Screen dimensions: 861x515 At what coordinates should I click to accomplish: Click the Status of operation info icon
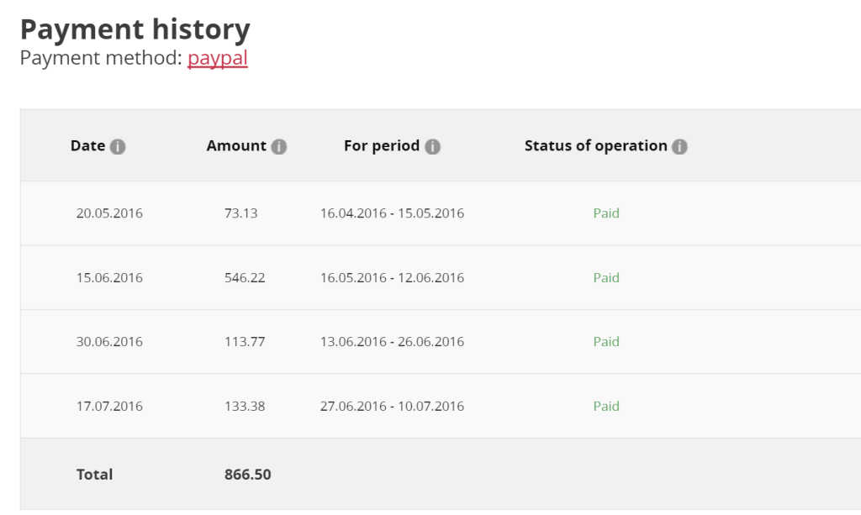pyautogui.click(x=680, y=145)
